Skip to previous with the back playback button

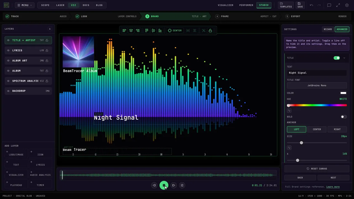click(x=154, y=185)
